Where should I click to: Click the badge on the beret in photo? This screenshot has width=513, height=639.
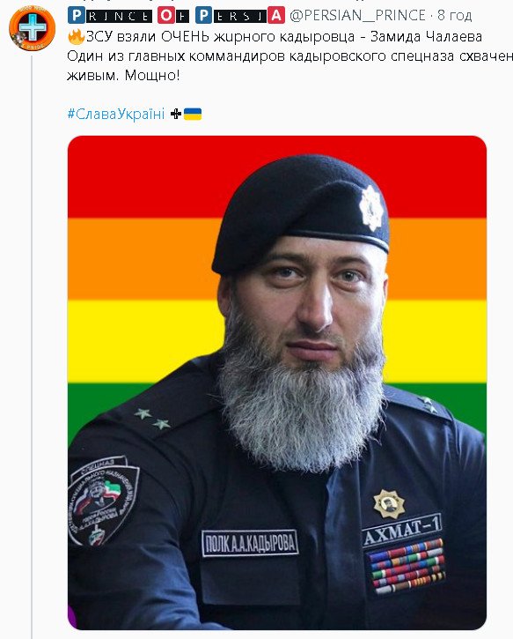click(371, 207)
